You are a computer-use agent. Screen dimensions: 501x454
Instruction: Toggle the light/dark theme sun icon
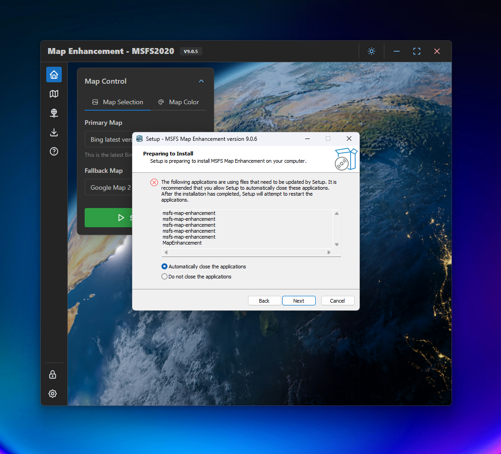tap(372, 51)
